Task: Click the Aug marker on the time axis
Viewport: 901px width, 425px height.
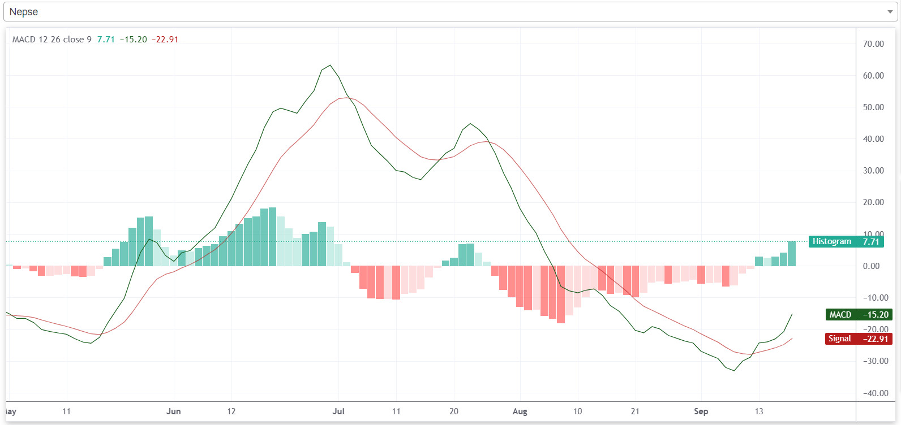Action: tap(520, 411)
